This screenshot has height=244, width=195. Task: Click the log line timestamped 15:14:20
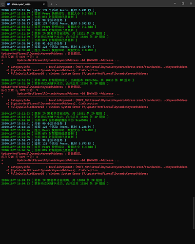coord(46,120)
